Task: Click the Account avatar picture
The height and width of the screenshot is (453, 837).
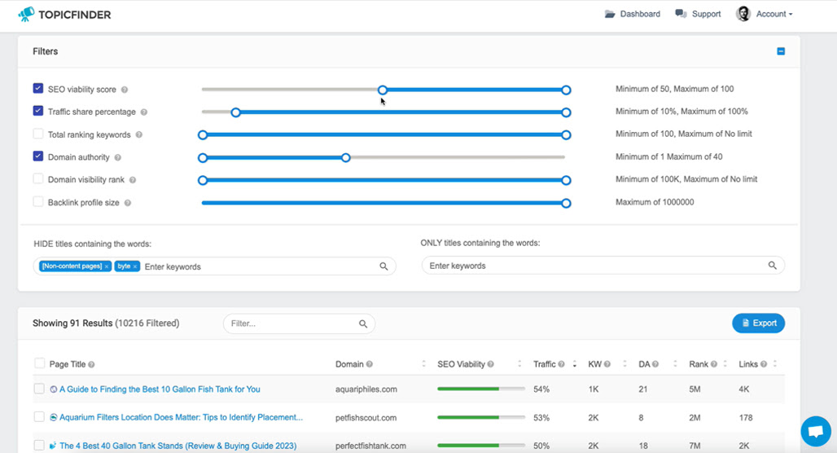Action: tap(743, 14)
